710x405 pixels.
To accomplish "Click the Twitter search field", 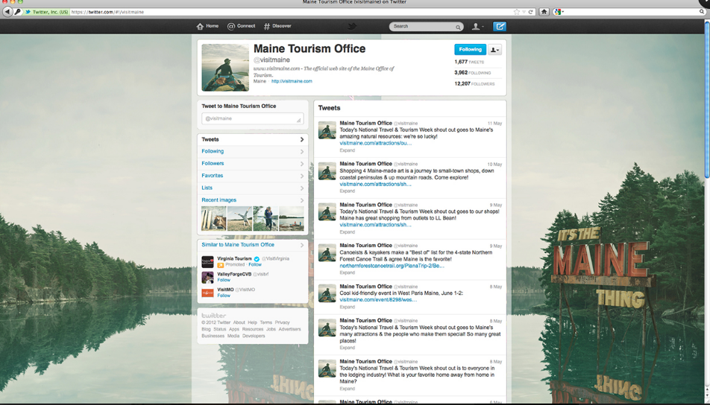I will pyautogui.click(x=426, y=27).
